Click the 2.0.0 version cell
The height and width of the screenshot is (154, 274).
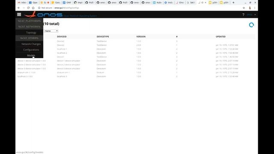[139, 45]
